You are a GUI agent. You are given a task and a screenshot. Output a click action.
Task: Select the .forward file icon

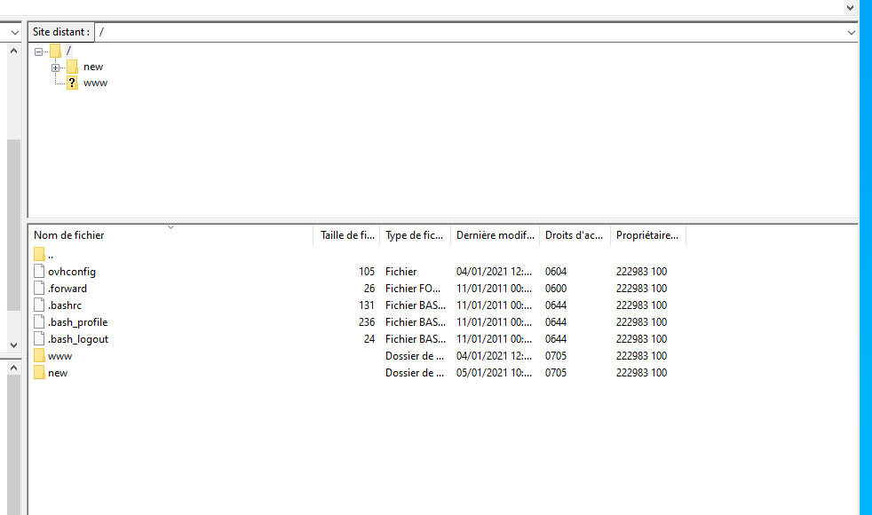pos(39,289)
